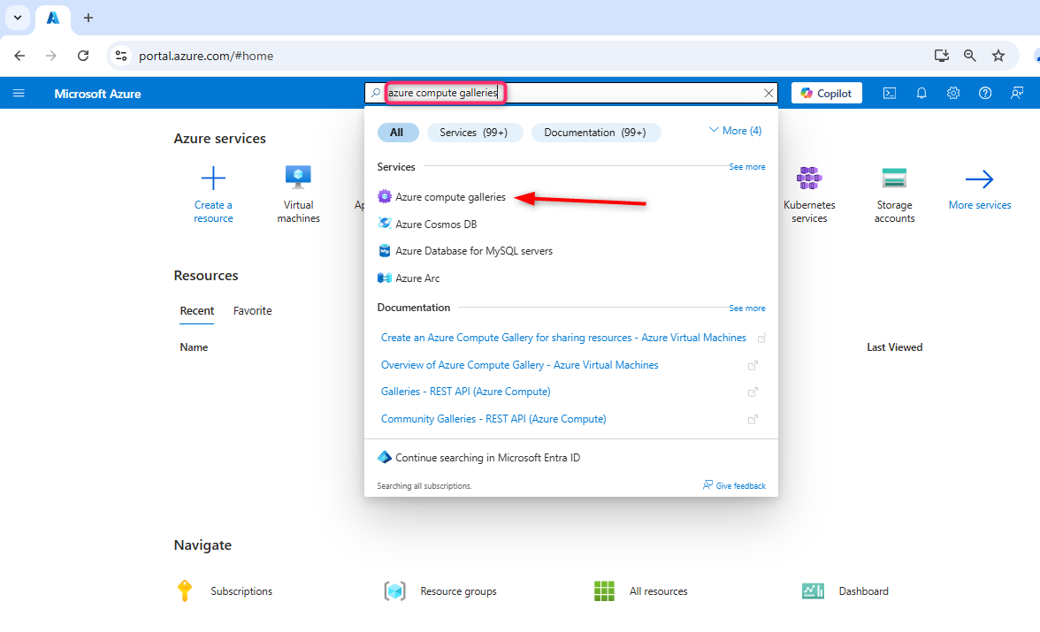View site information in address bar
This screenshot has width=1040, height=632.
click(120, 56)
